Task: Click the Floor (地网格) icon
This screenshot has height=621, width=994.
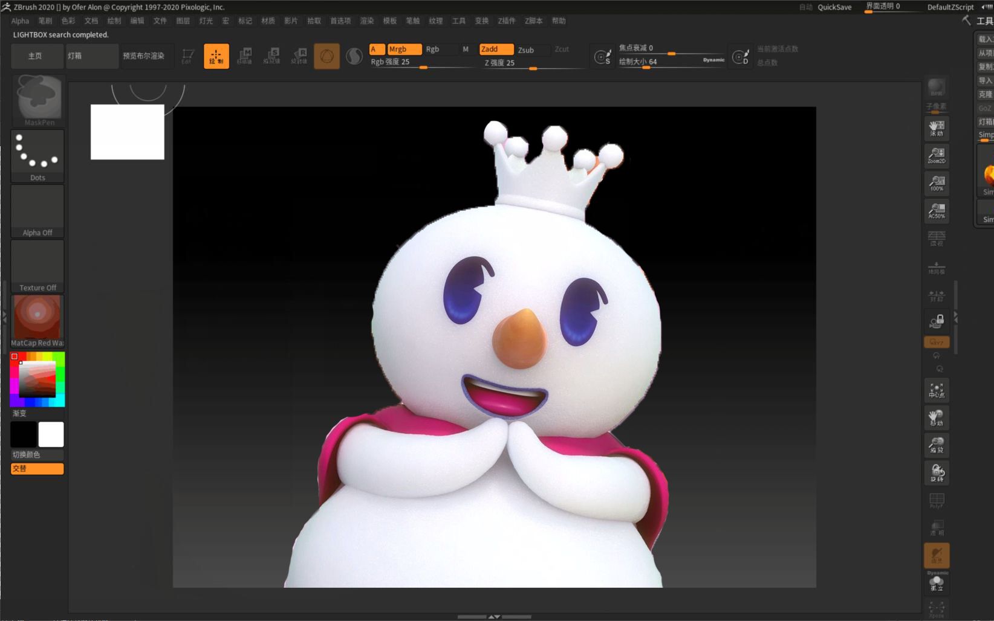Action: 937,268
